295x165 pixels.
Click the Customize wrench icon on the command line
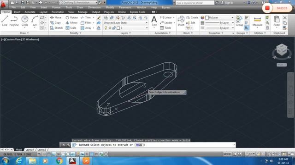coord(68,145)
